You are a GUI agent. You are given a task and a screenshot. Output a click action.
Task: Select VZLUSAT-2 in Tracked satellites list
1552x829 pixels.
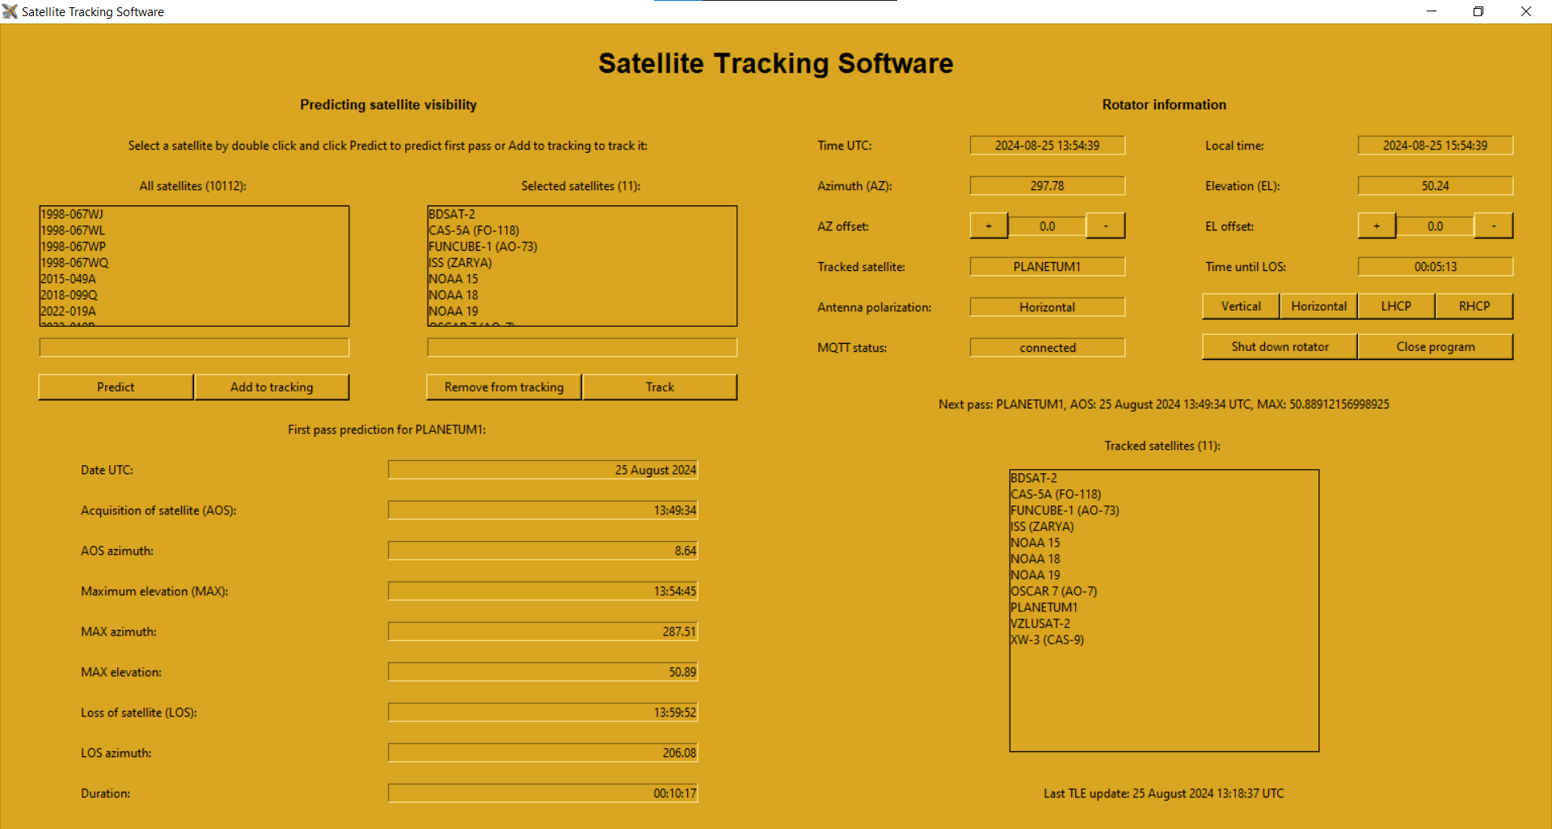coord(1164,624)
